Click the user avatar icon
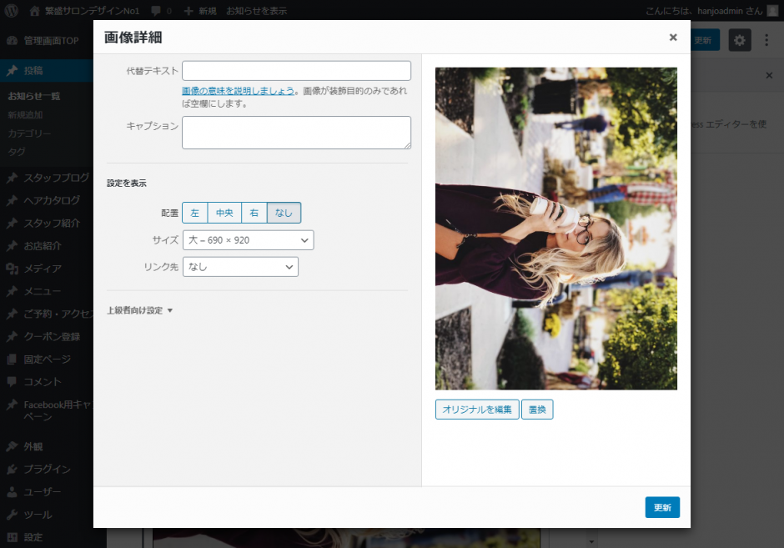 tap(771, 11)
